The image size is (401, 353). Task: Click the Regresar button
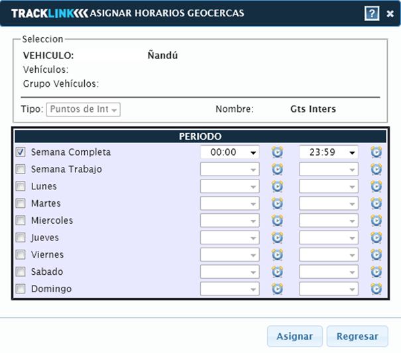pos(357,336)
